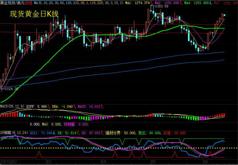This screenshot has width=238, height=165.
Task: Click the 买进 20.000 label
Action: [x=174, y=133]
